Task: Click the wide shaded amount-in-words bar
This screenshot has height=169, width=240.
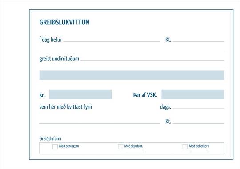Action: (132, 75)
